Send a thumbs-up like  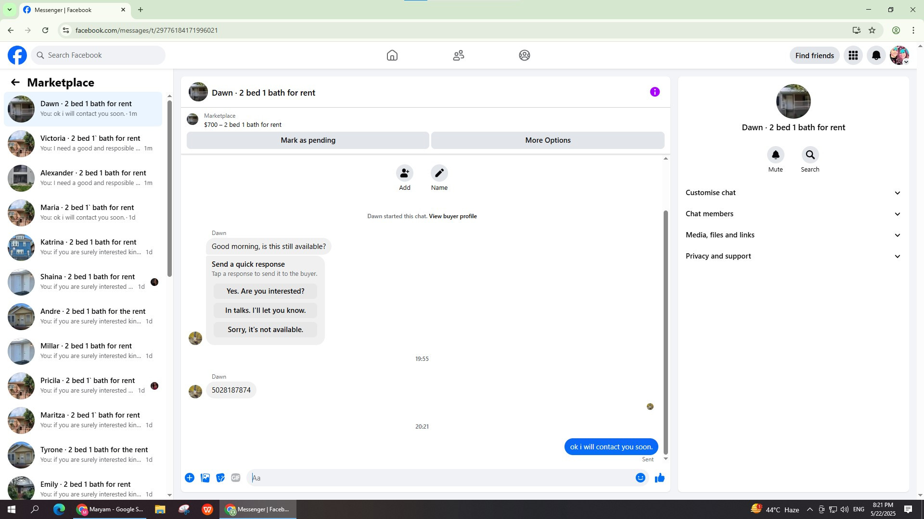660,478
